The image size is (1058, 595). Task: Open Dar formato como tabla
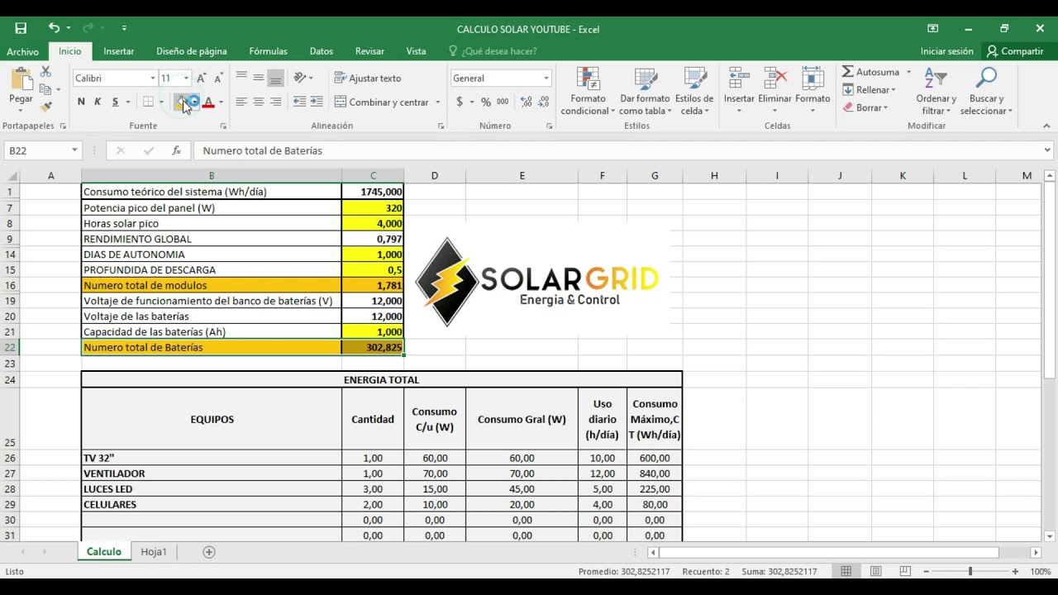click(645, 92)
